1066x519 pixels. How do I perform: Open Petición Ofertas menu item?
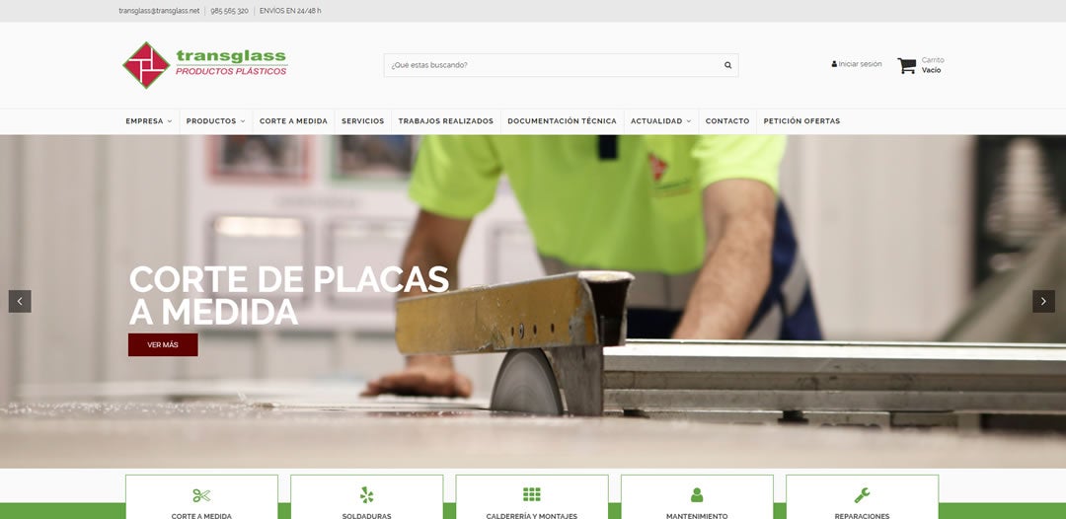pyautogui.click(x=801, y=121)
